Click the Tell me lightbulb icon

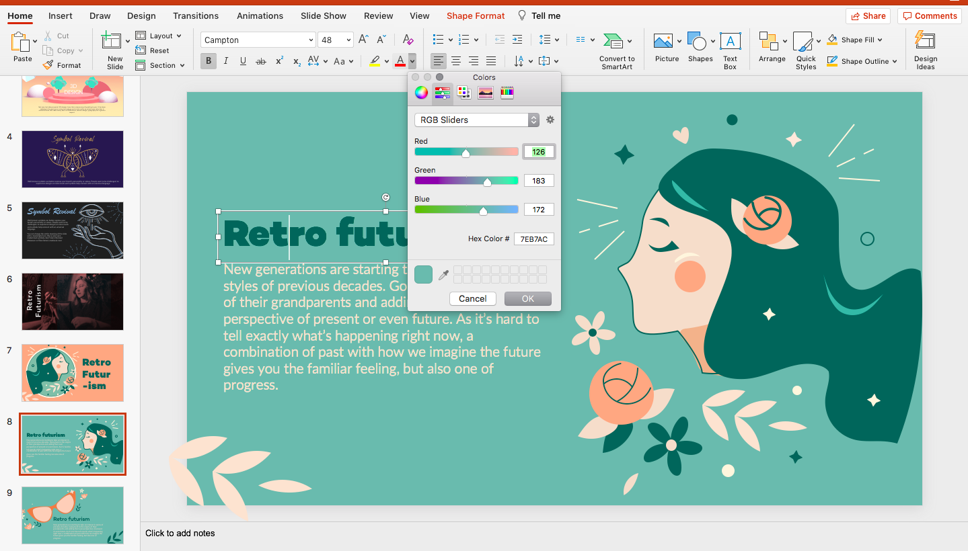522,15
